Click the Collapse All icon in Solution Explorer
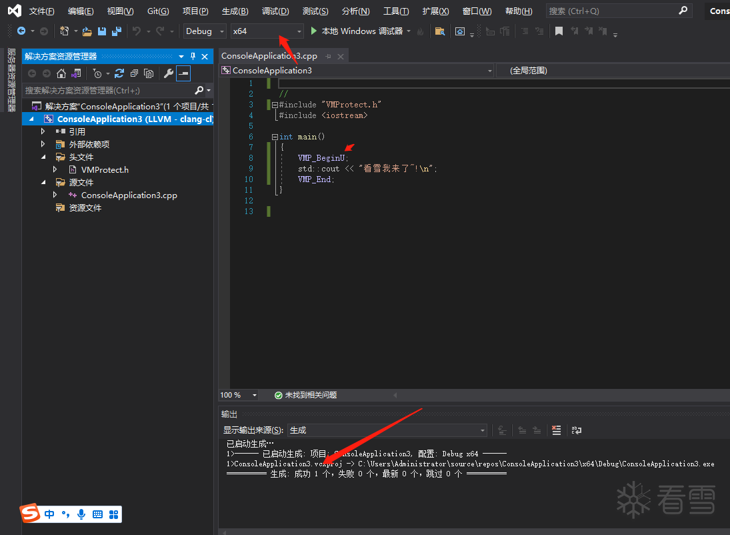 pyautogui.click(x=134, y=73)
